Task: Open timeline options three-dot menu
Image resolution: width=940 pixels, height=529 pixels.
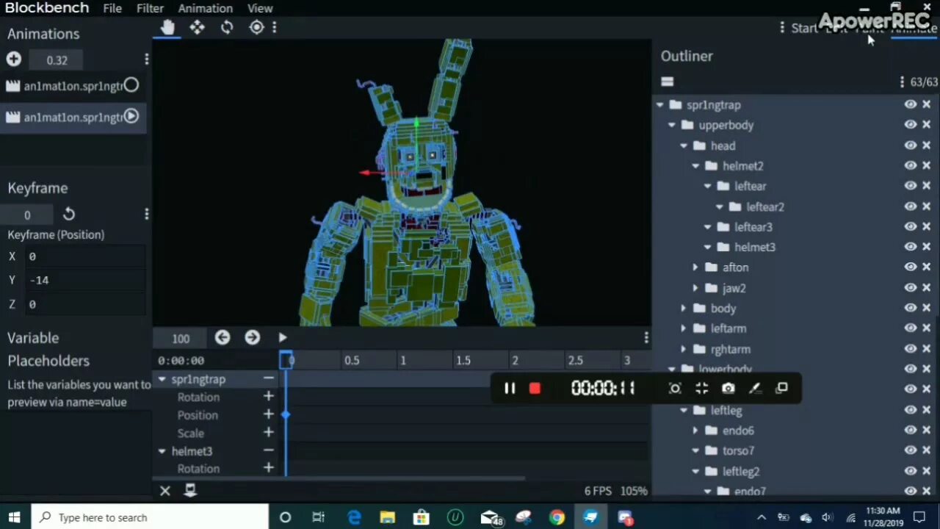Action: tap(646, 338)
